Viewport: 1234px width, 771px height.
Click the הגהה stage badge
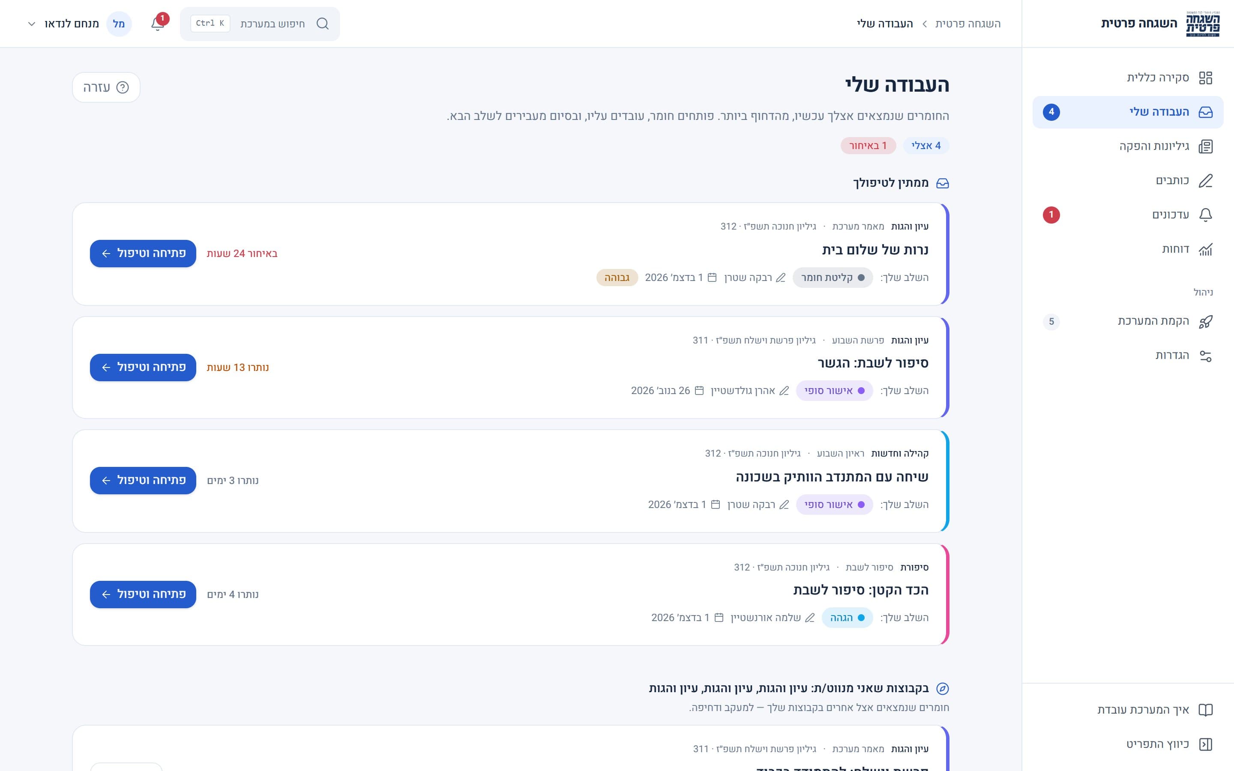(848, 618)
